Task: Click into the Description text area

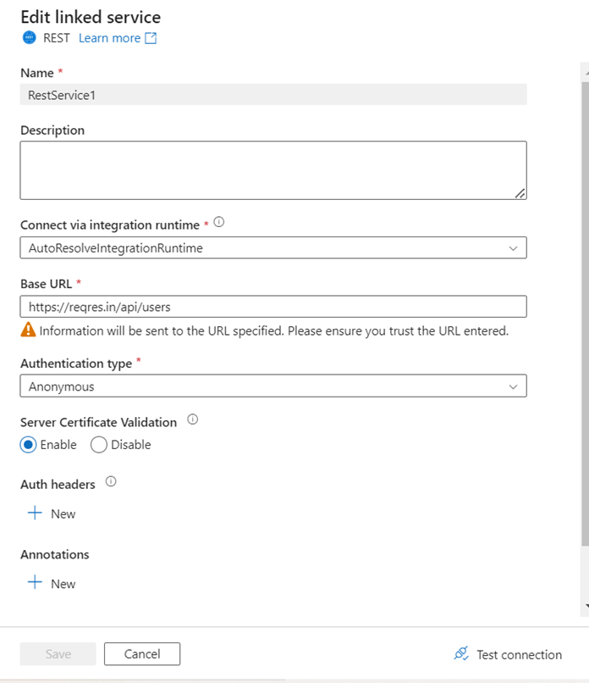Action: pos(272,169)
